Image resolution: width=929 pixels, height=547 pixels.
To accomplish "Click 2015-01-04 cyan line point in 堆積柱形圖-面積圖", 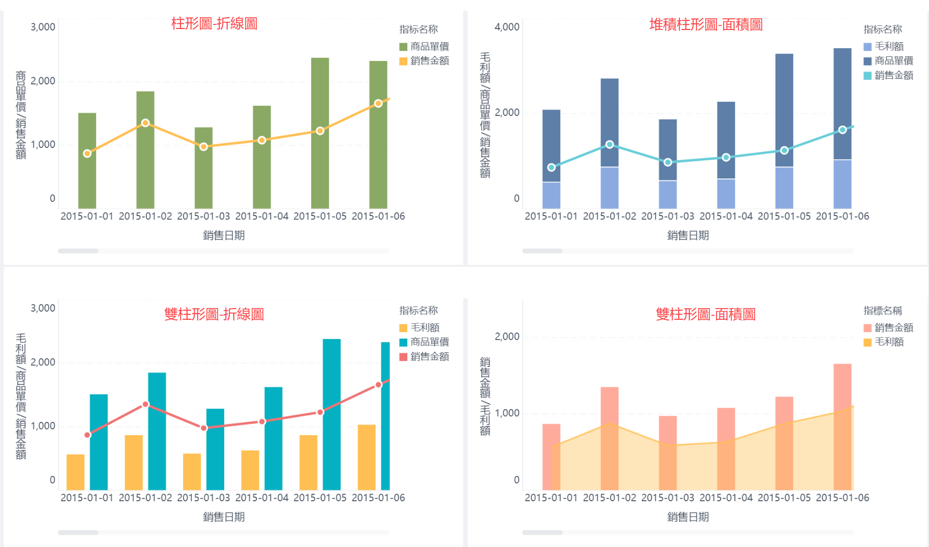I will (x=726, y=158).
